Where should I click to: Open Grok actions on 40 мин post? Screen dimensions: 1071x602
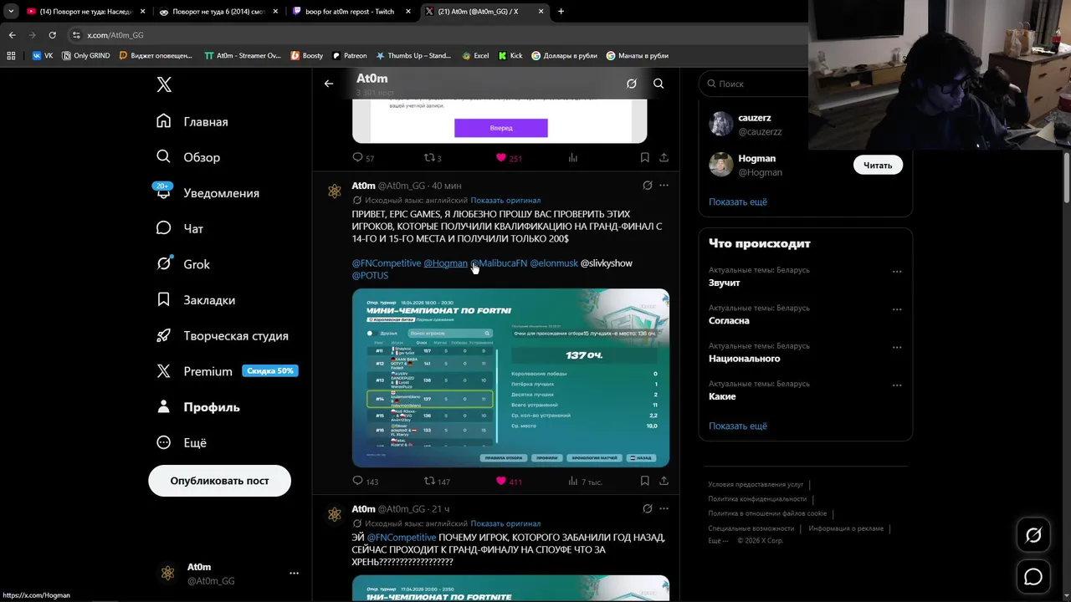pyautogui.click(x=647, y=186)
